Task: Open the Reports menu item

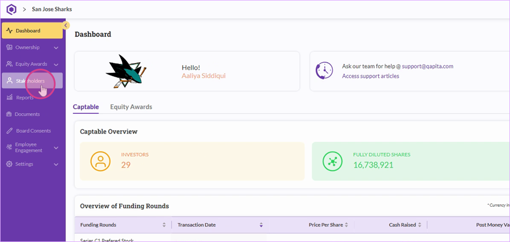Action: [x=32, y=97]
